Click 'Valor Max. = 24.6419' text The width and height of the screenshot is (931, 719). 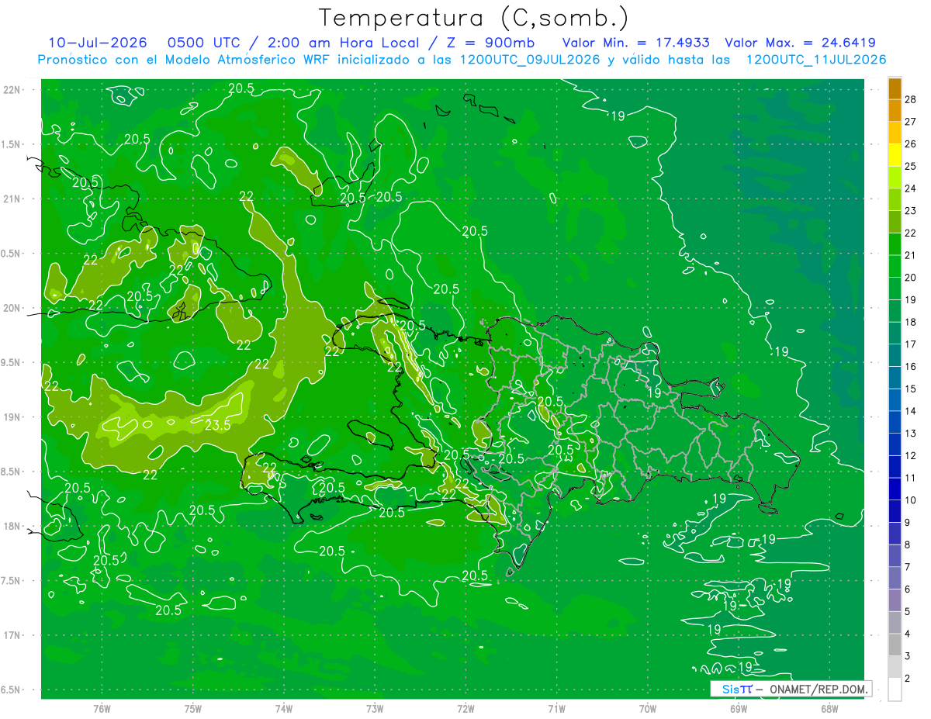pos(800,43)
